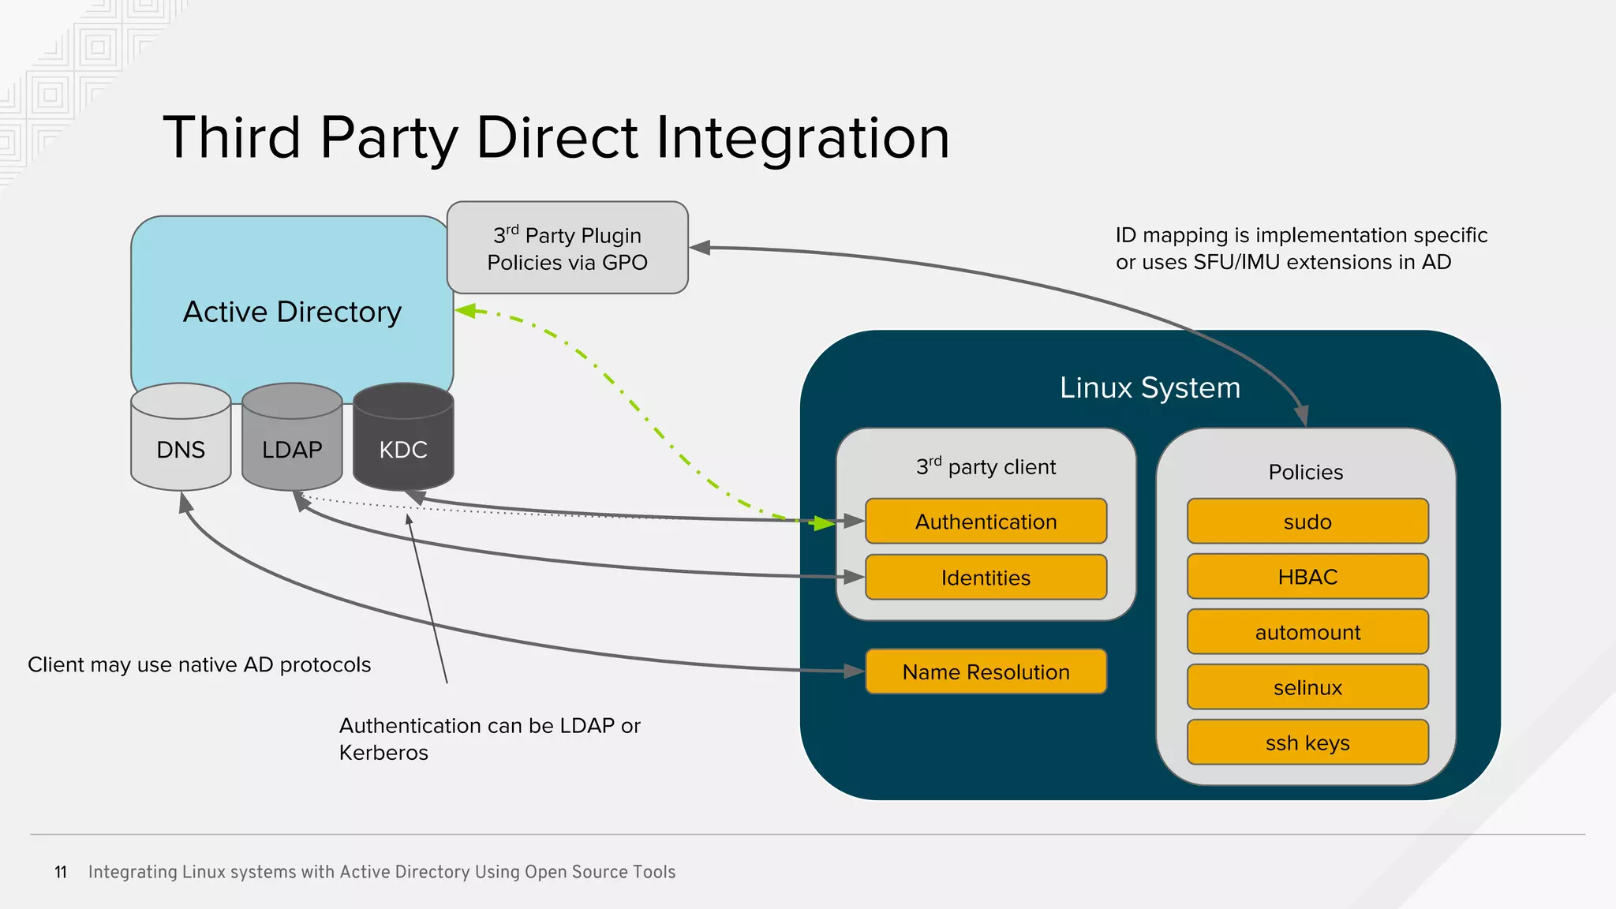The image size is (1616, 909).
Task: Click the 'Client may use native AD protocols' note
Action: pos(199,664)
